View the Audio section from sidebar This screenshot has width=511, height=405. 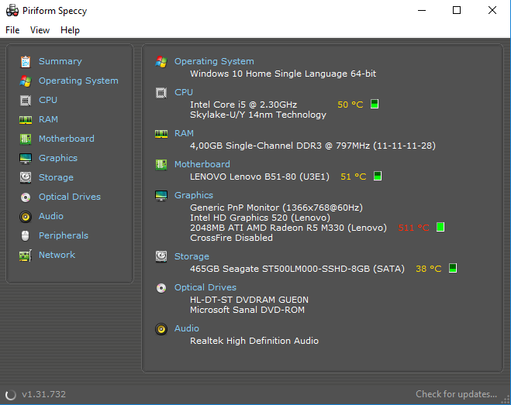(x=51, y=216)
